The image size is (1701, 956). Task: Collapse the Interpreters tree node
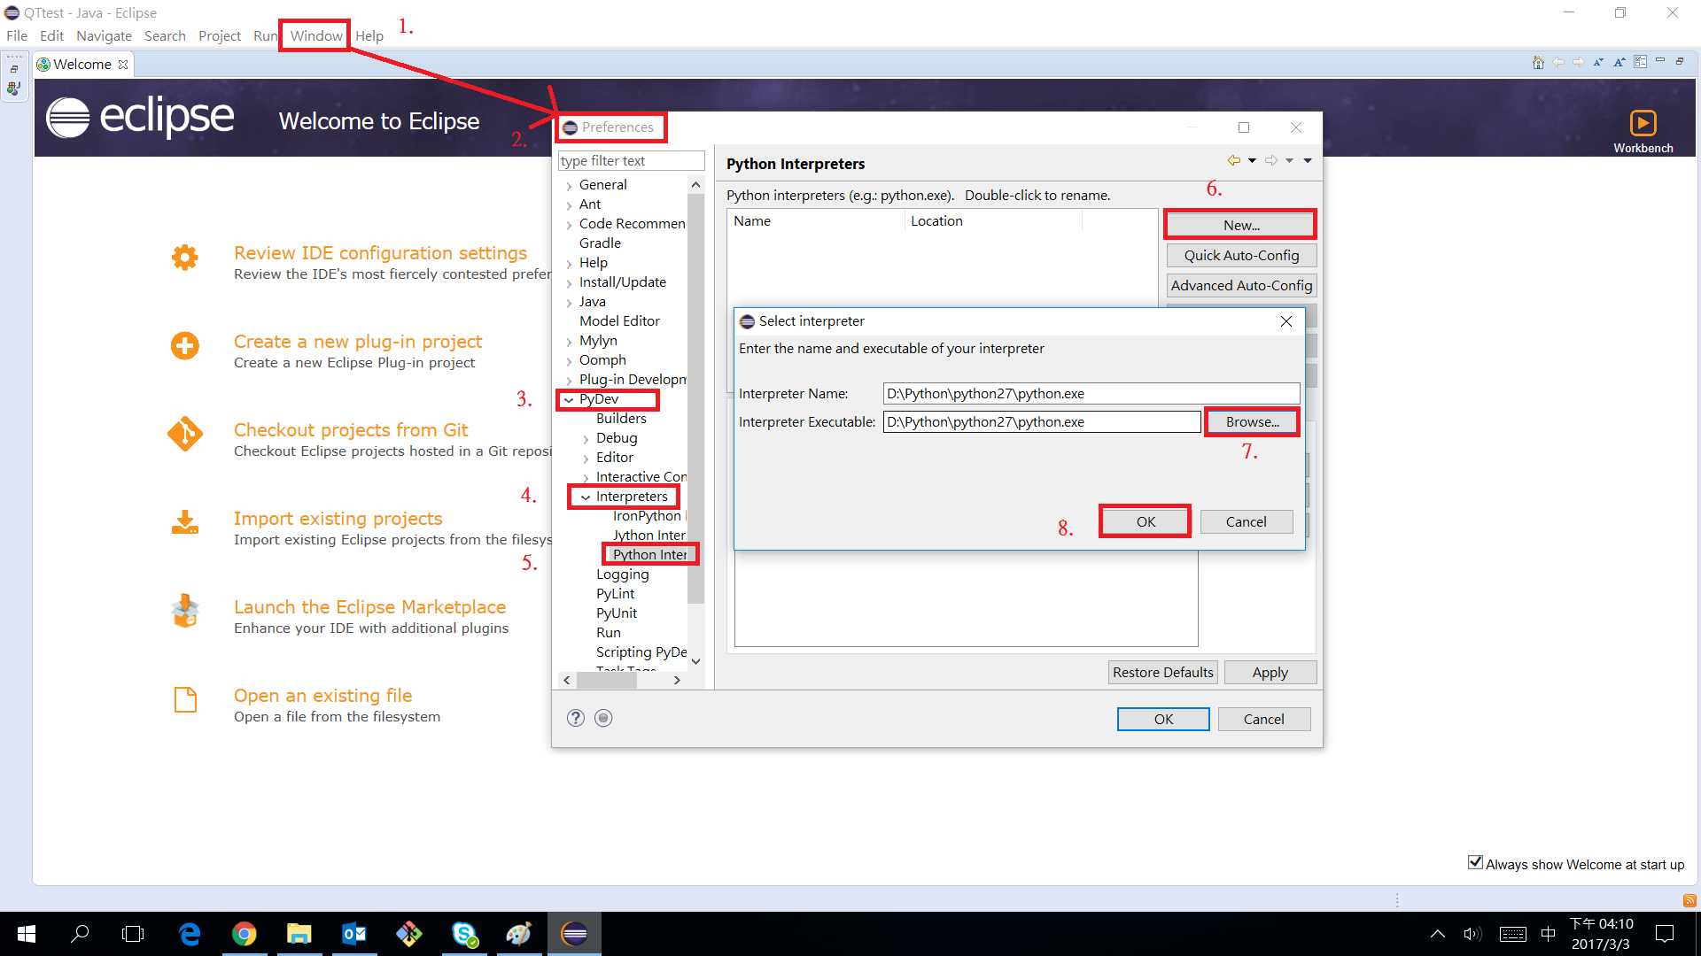tap(586, 497)
